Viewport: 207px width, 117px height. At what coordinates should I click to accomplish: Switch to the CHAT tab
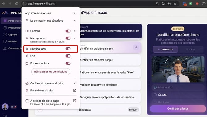190,50
